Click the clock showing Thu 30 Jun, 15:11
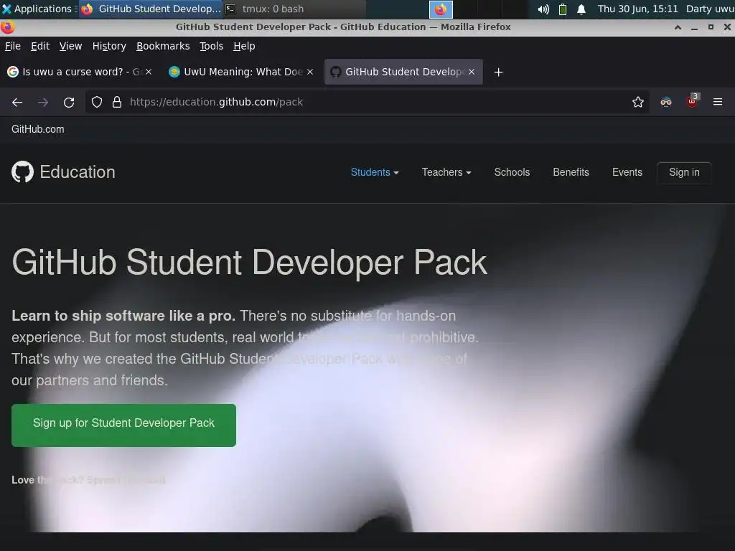The width and height of the screenshot is (735, 551). point(637,9)
